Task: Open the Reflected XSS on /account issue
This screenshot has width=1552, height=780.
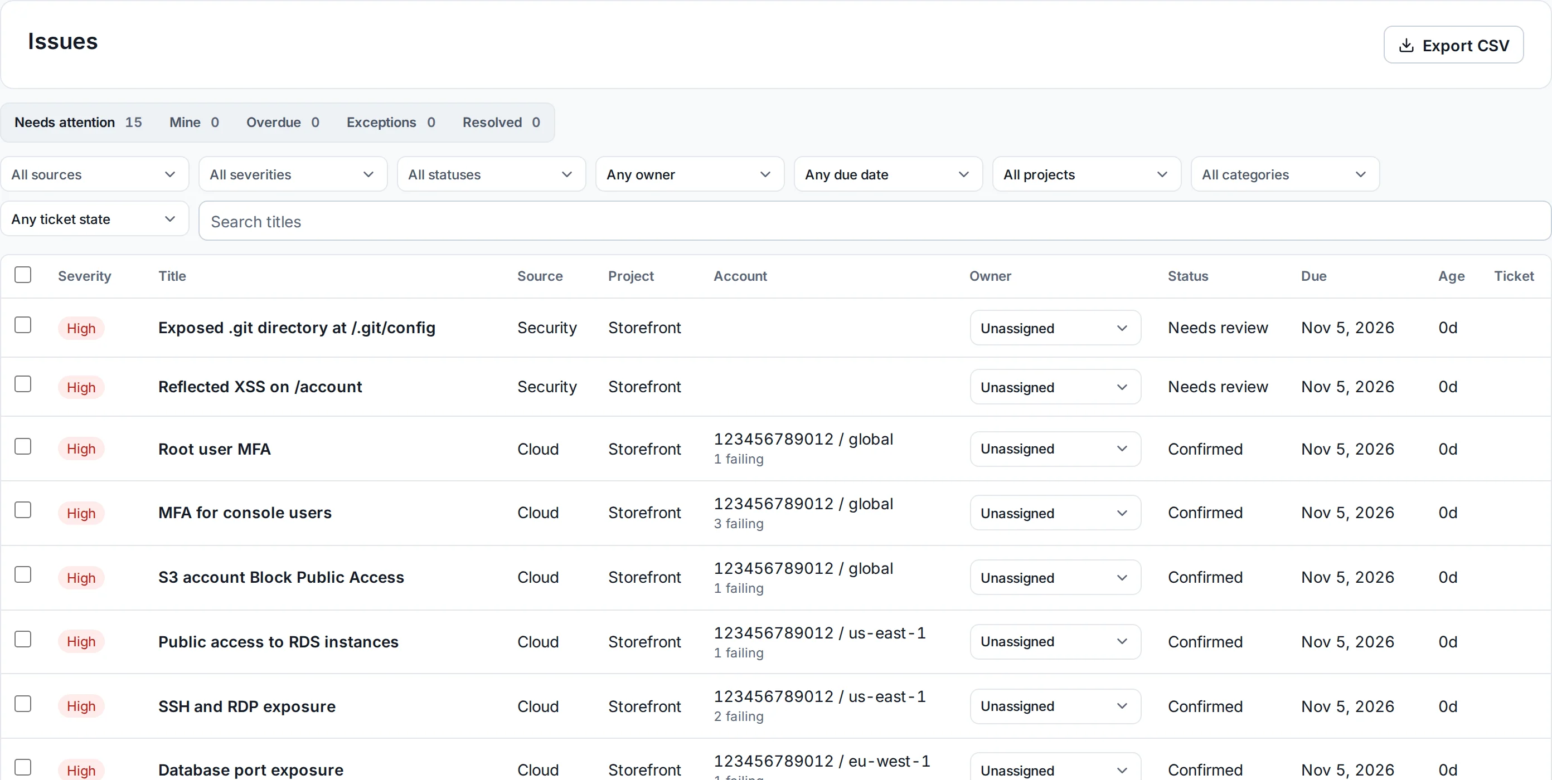Action: pyautogui.click(x=260, y=387)
